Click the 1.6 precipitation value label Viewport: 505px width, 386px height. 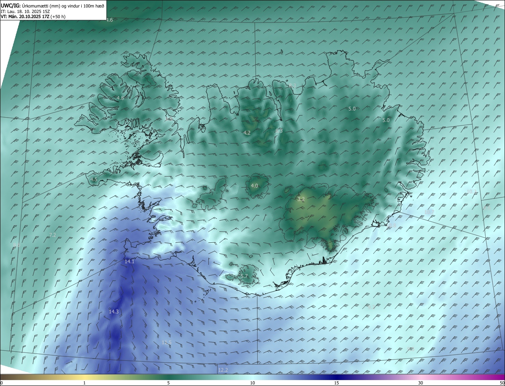coord(110,20)
